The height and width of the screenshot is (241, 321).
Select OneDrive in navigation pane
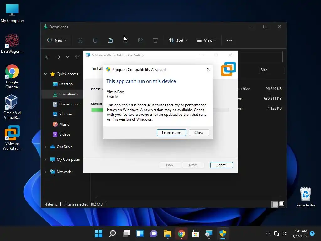(x=61, y=147)
